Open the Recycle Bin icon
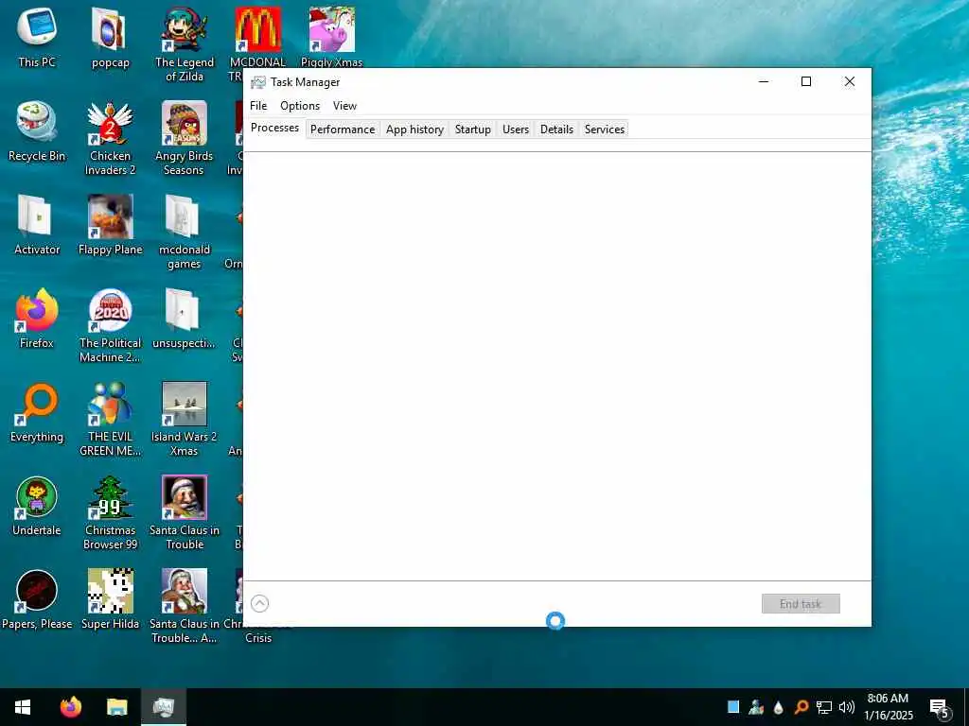Image resolution: width=969 pixels, height=726 pixels. (x=37, y=130)
